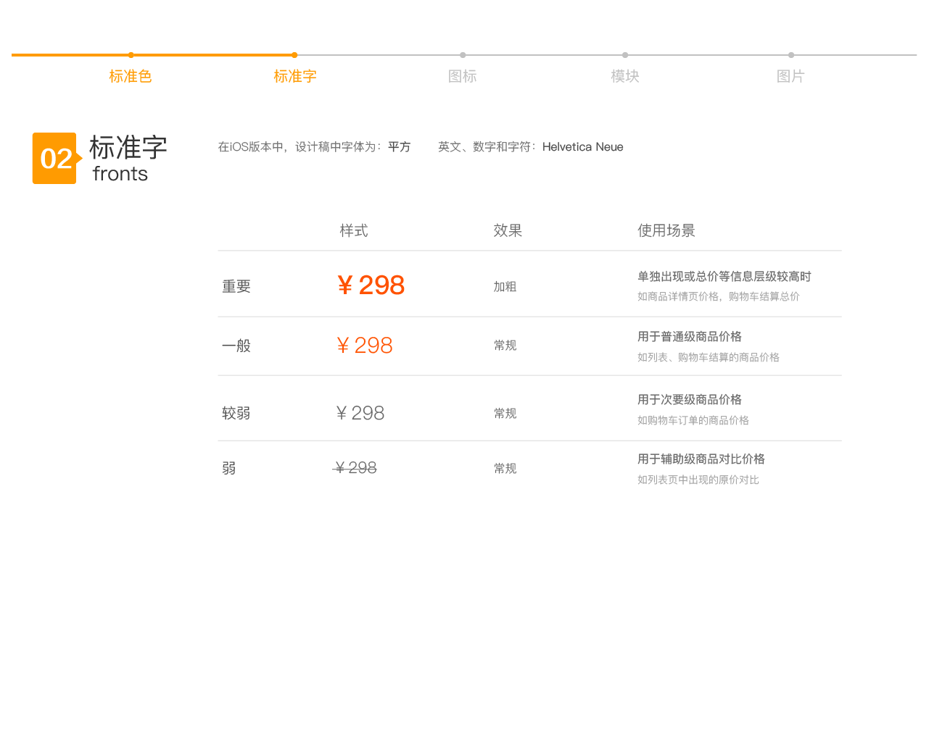Click the orange 02 section badge
The width and height of the screenshot is (929, 739).
[57, 158]
